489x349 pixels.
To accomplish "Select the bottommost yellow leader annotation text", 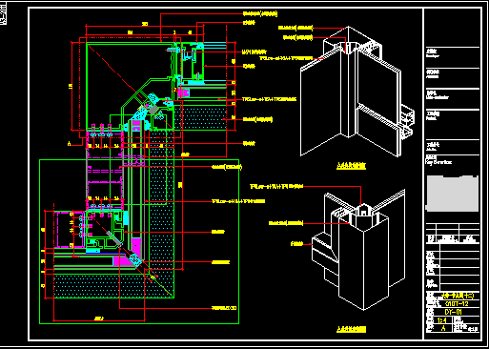I will click(x=224, y=308).
